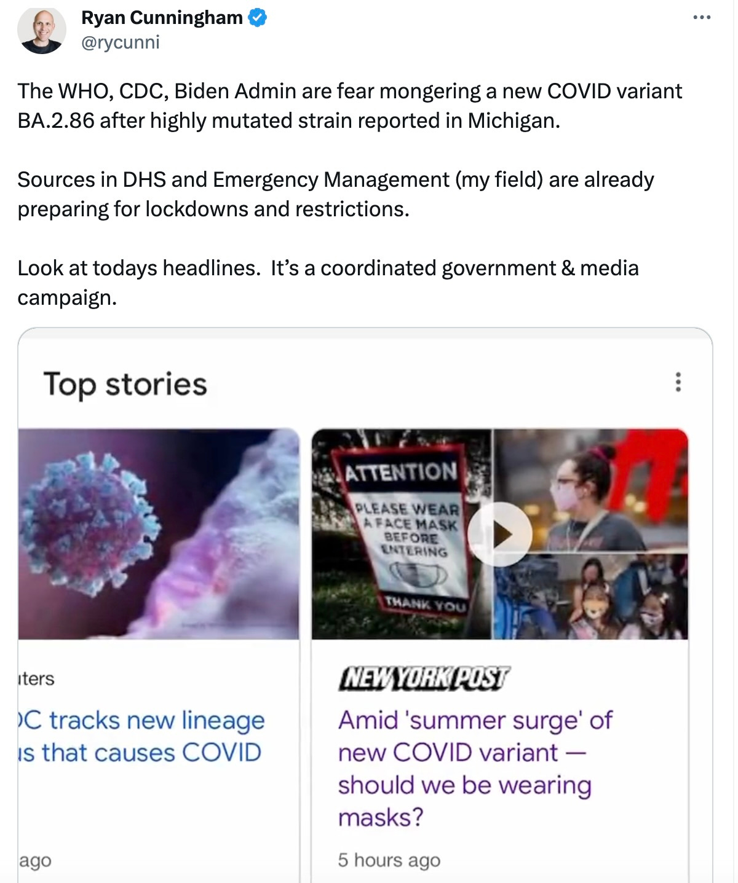Open the tweet's three-dot more menu
Viewport: 738px width, 883px height.
pos(702,18)
